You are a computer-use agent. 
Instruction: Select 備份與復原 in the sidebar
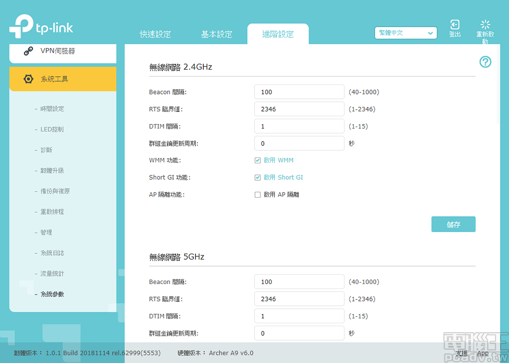tap(55, 191)
